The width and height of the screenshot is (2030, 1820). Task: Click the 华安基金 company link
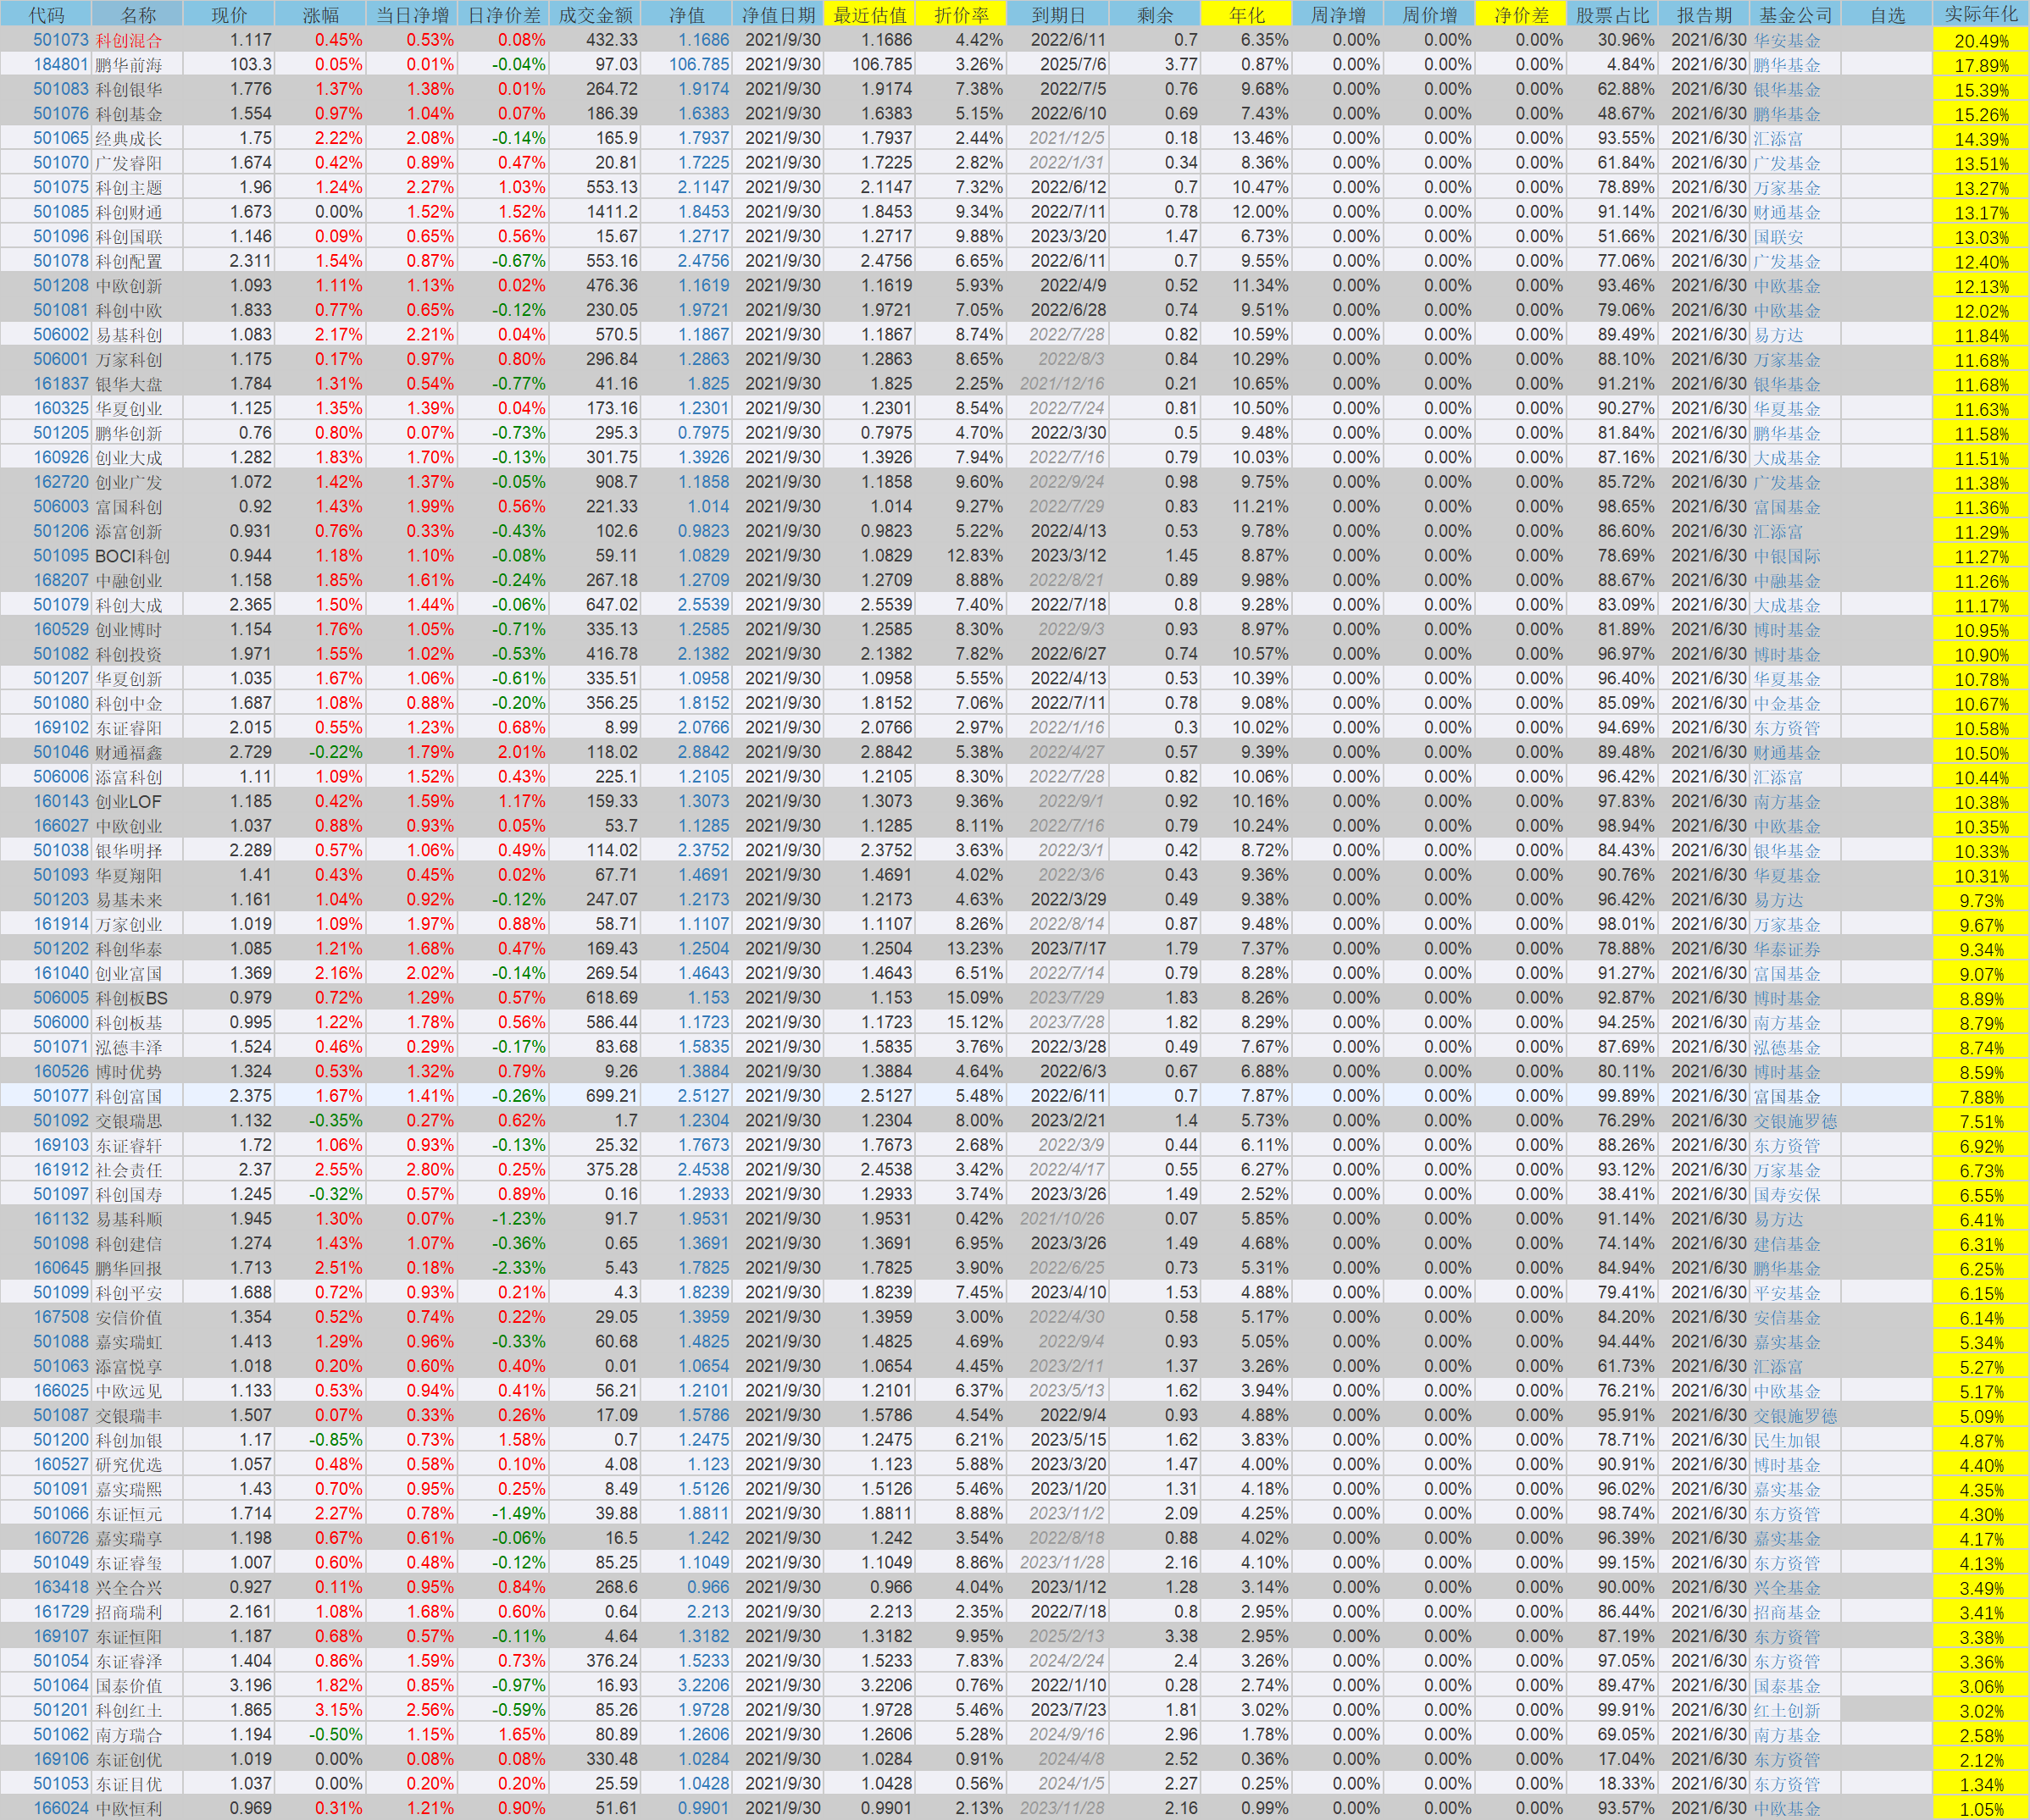[x=1787, y=41]
